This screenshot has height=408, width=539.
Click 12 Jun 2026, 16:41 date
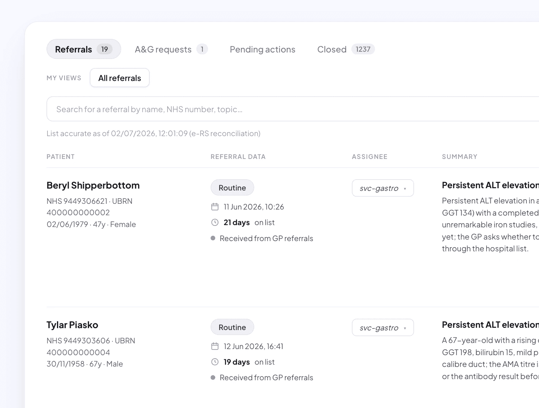253,346
